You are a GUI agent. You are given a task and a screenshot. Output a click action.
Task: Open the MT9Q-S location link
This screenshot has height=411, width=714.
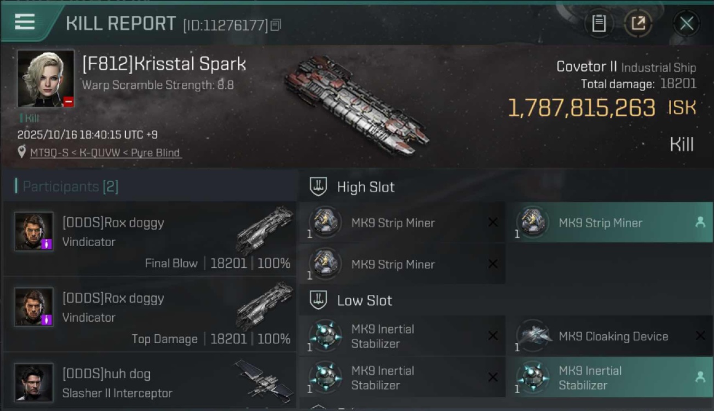pyautogui.click(x=105, y=153)
